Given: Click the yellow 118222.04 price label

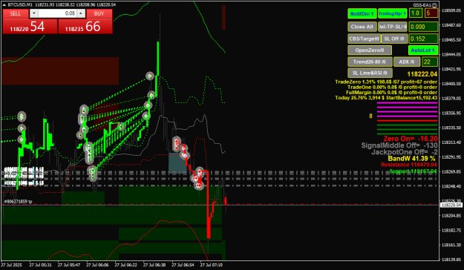Looking at the screenshot, I should pos(422,74).
